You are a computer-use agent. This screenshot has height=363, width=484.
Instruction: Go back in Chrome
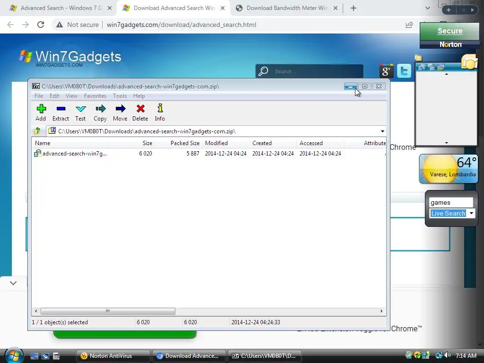10,25
